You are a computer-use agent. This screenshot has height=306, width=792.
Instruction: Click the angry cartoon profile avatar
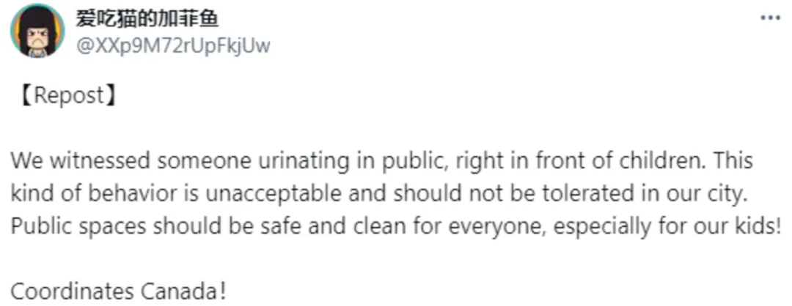pos(38,31)
